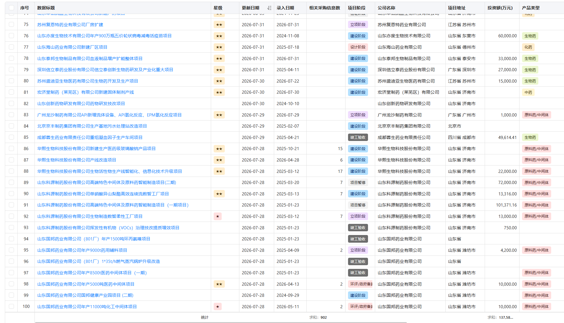Click the horizontal scrollbar at the bottom
The height and width of the screenshot is (323, 564).
point(221,322)
